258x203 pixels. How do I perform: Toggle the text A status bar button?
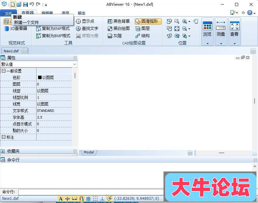[60, 199]
